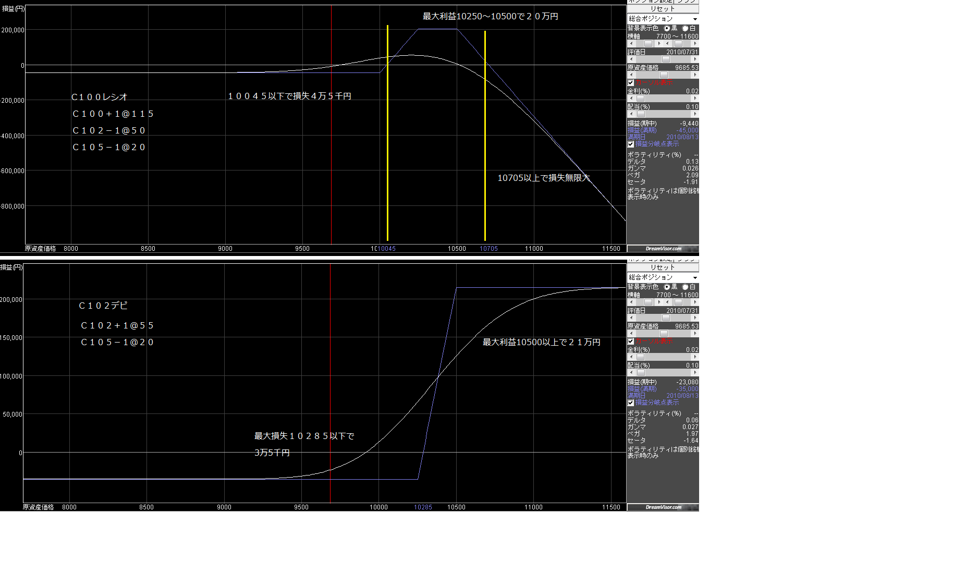Click the right arrow of the upper 評価日 slider
953x561 pixels.
click(x=695, y=59)
